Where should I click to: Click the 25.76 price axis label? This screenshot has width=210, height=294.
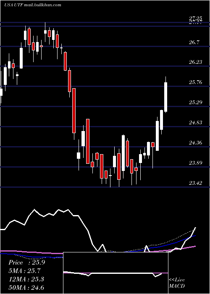click(x=196, y=82)
